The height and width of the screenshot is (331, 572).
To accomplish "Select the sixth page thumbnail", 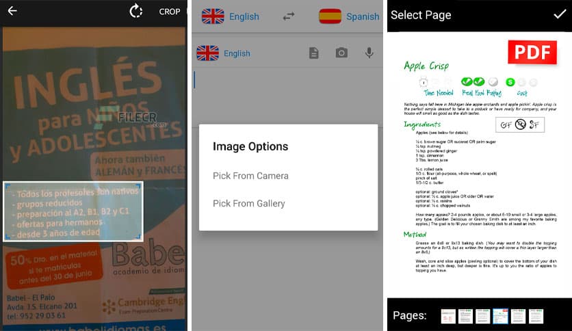I will (x=536, y=316).
